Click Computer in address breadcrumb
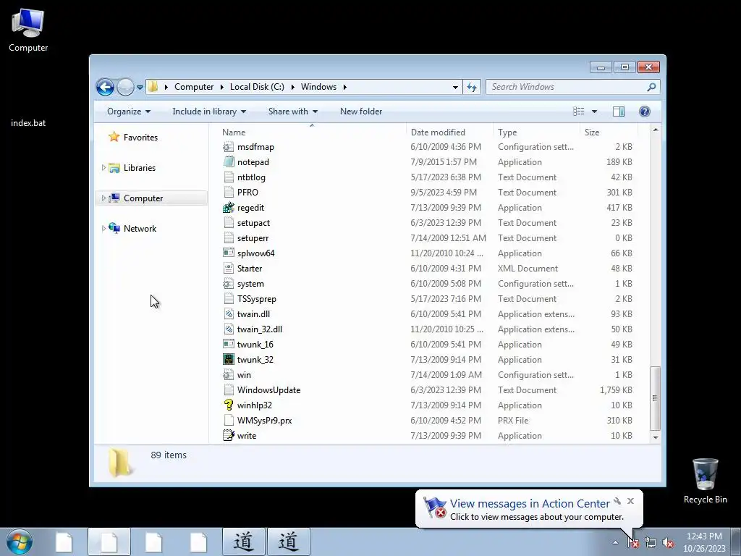This screenshot has width=741, height=556. 194,87
